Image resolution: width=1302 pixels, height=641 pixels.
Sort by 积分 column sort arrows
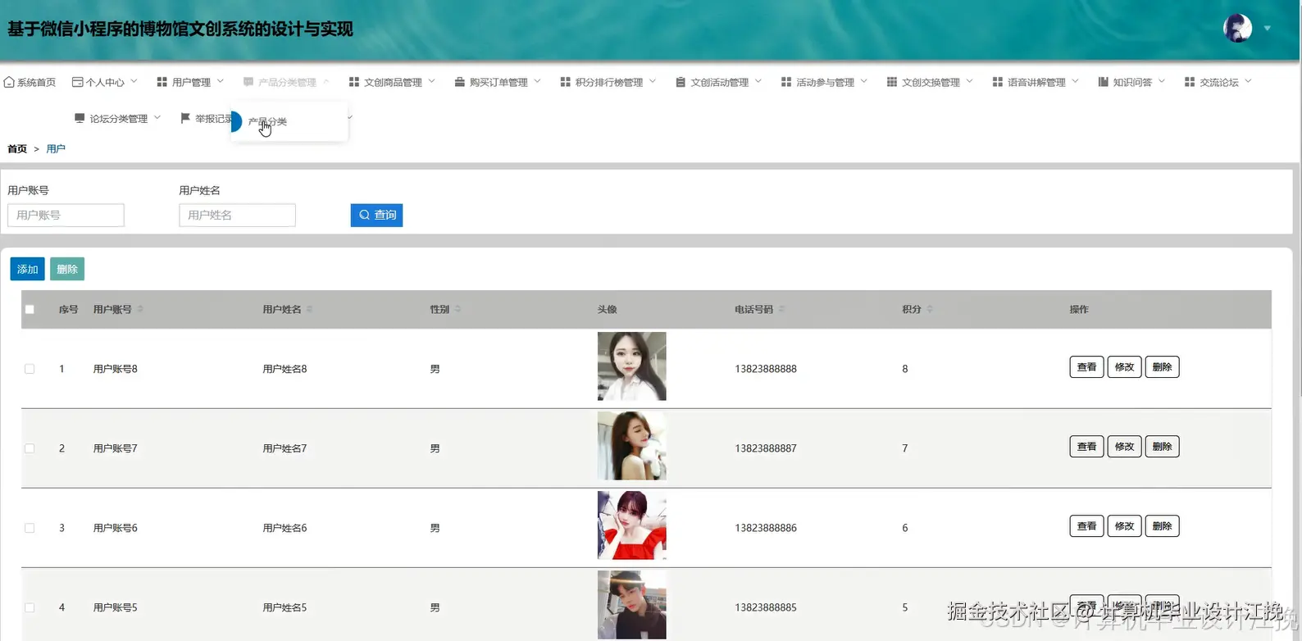[x=930, y=309]
